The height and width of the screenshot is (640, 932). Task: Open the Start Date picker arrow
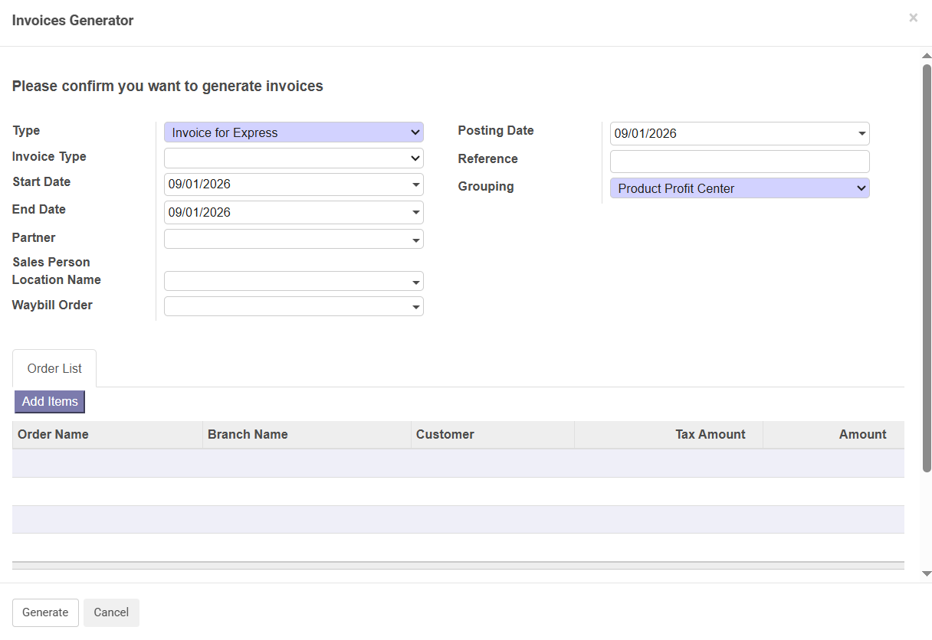pos(416,184)
